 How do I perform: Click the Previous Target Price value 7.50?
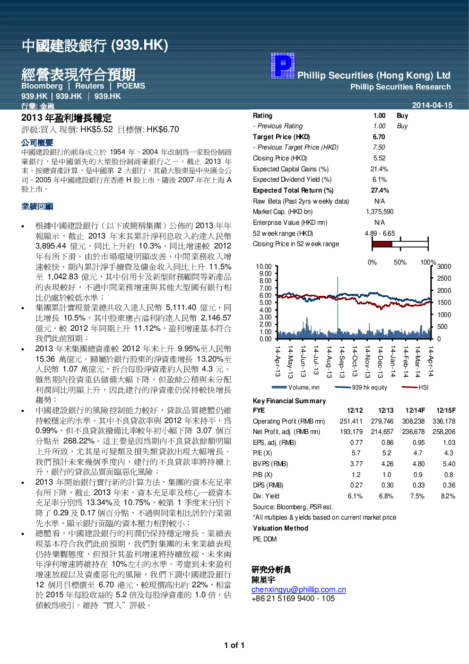click(x=379, y=147)
